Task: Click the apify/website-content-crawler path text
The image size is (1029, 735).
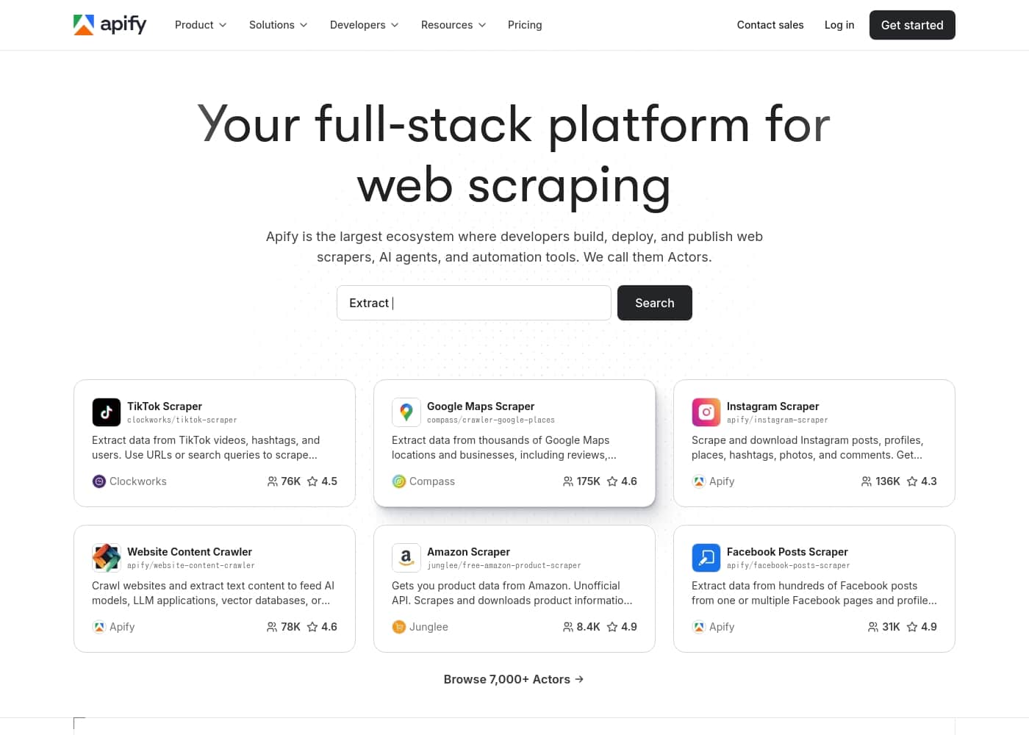Action: pos(191,566)
